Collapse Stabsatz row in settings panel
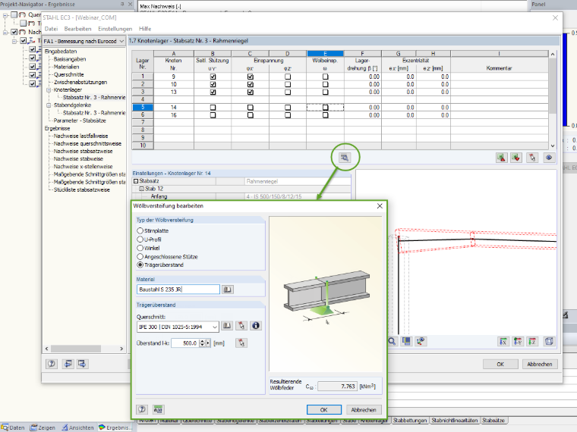The height and width of the screenshot is (432, 577). 136,181
